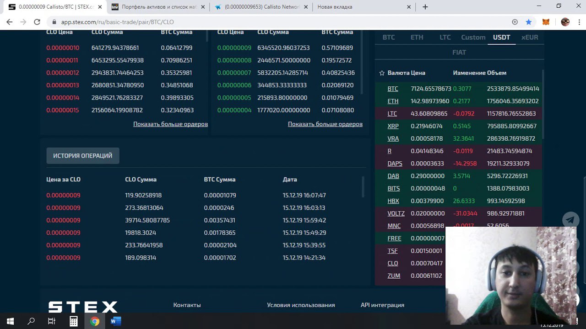Select the ZUM currency row
This screenshot has width=586, height=329.
point(410,276)
